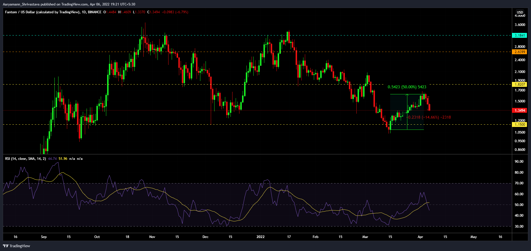Click the Nov marker on time axis
The image size is (531, 251).
[x=152, y=237]
